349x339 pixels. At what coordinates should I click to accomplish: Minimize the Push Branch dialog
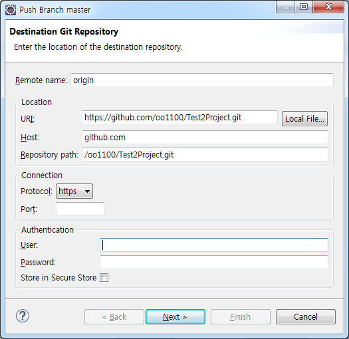[x=286, y=7]
